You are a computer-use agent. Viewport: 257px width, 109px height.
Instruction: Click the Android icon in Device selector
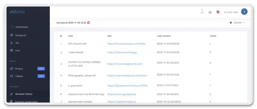pos(231,23)
